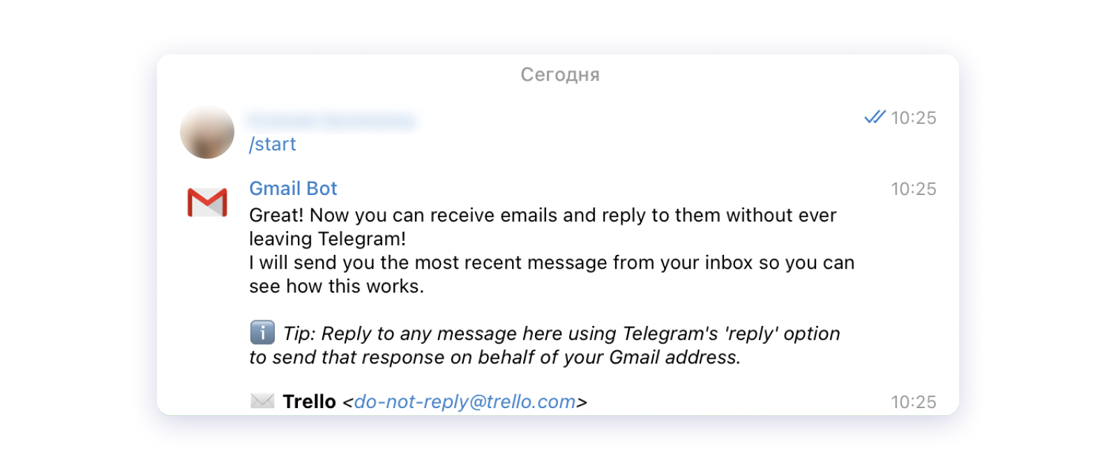Click the envelope emoji beside Trello

(262, 401)
